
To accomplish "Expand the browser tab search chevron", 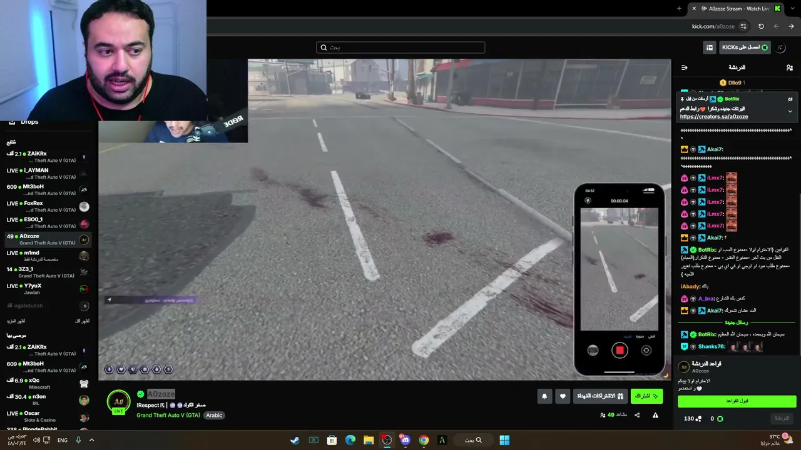I will [793, 8].
